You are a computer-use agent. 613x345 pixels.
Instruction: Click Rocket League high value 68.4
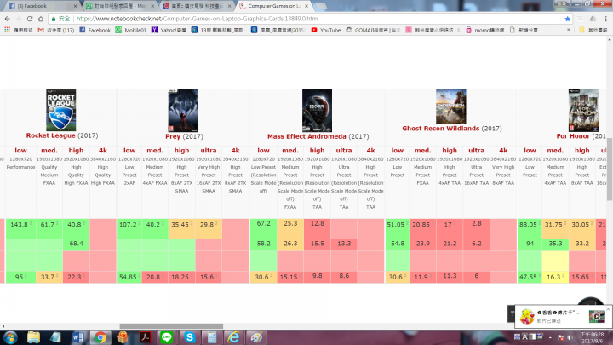click(76, 244)
